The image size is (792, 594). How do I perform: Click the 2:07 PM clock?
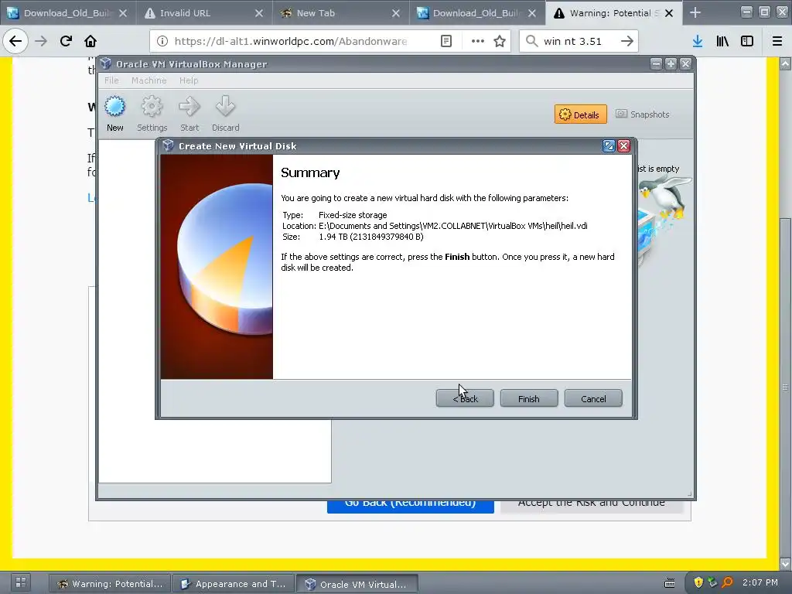pyautogui.click(x=760, y=582)
